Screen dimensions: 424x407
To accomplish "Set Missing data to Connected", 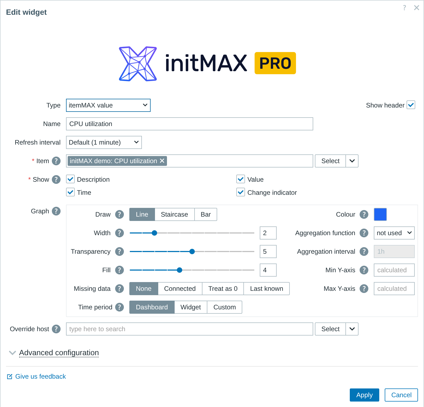I will tap(180, 289).
